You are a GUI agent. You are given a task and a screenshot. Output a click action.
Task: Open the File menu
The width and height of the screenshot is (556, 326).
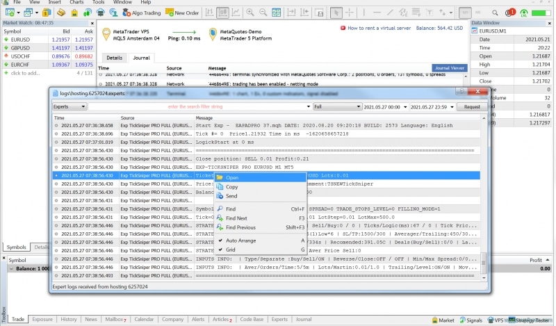click(17, 2)
